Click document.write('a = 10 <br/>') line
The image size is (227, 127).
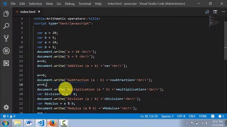(x=67, y=52)
